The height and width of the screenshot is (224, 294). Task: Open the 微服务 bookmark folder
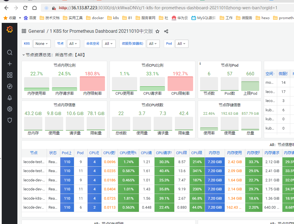tap(244, 18)
